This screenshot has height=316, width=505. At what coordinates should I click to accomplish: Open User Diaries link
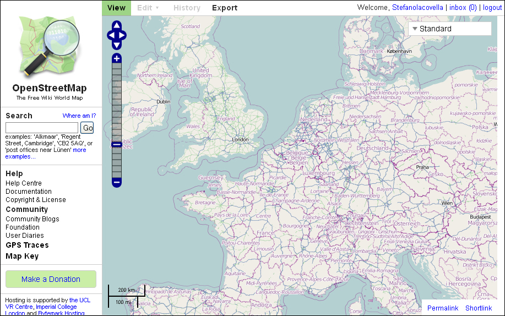coord(24,236)
